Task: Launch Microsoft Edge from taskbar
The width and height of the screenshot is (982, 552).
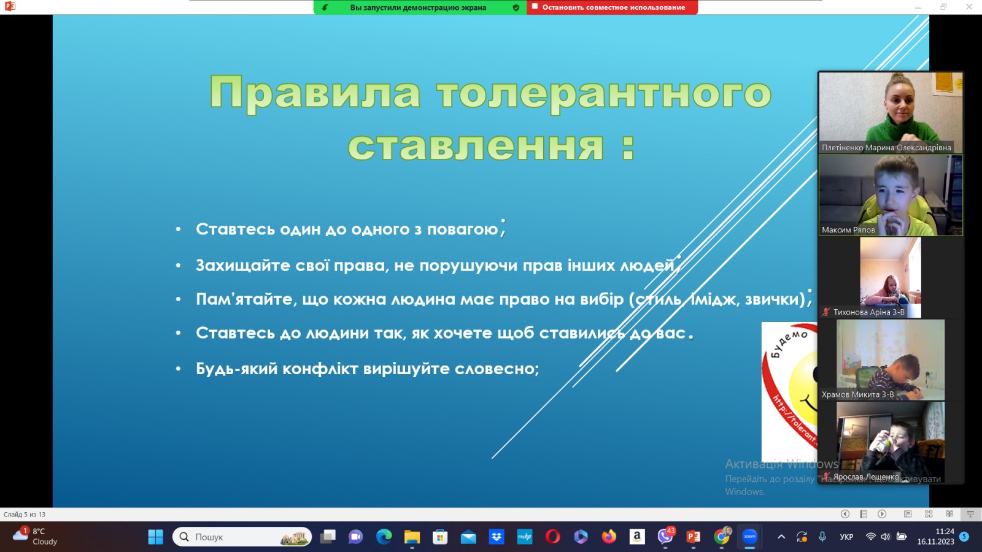Action: 384,537
